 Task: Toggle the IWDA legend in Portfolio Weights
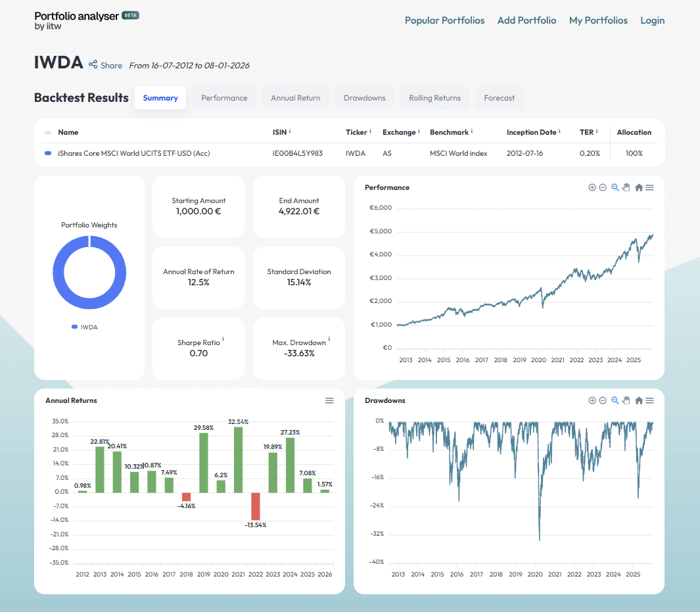pos(85,327)
